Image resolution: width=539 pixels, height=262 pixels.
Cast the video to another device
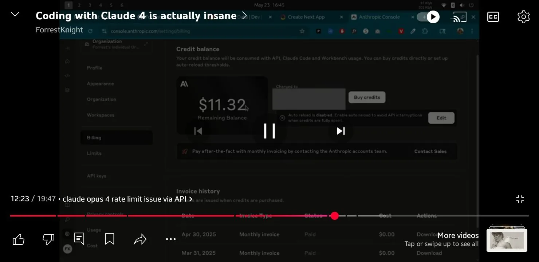(460, 17)
